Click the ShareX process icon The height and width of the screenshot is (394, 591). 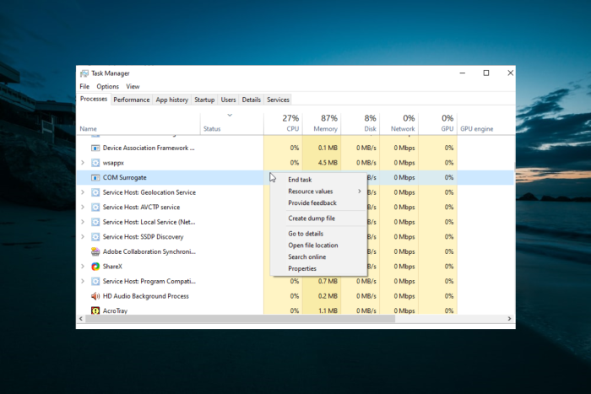point(95,267)
